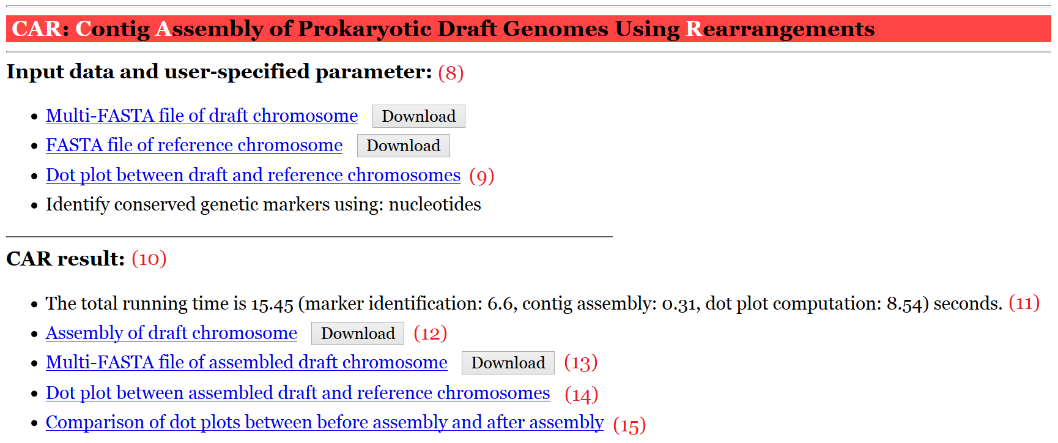
Task: Open Multi-FASTA file of assembled draft chromosome link
Action: (x=246, y=362)
